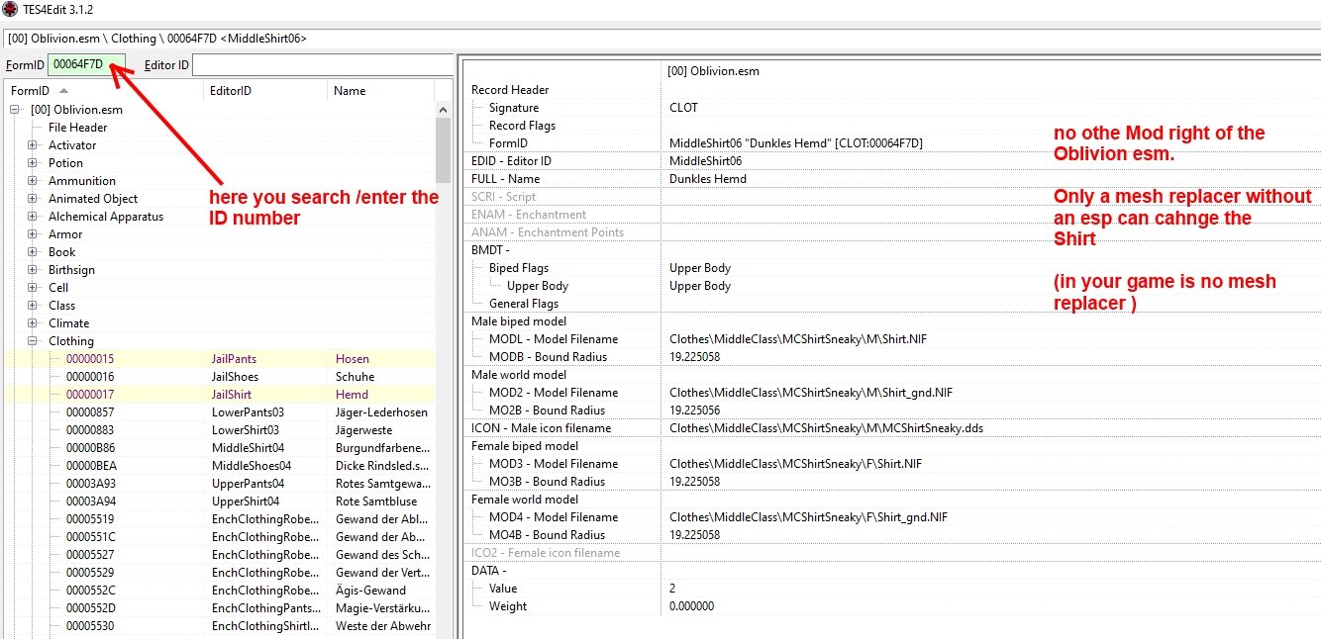
Task: Sort by the EditorID column header
Action: [265, 90]
